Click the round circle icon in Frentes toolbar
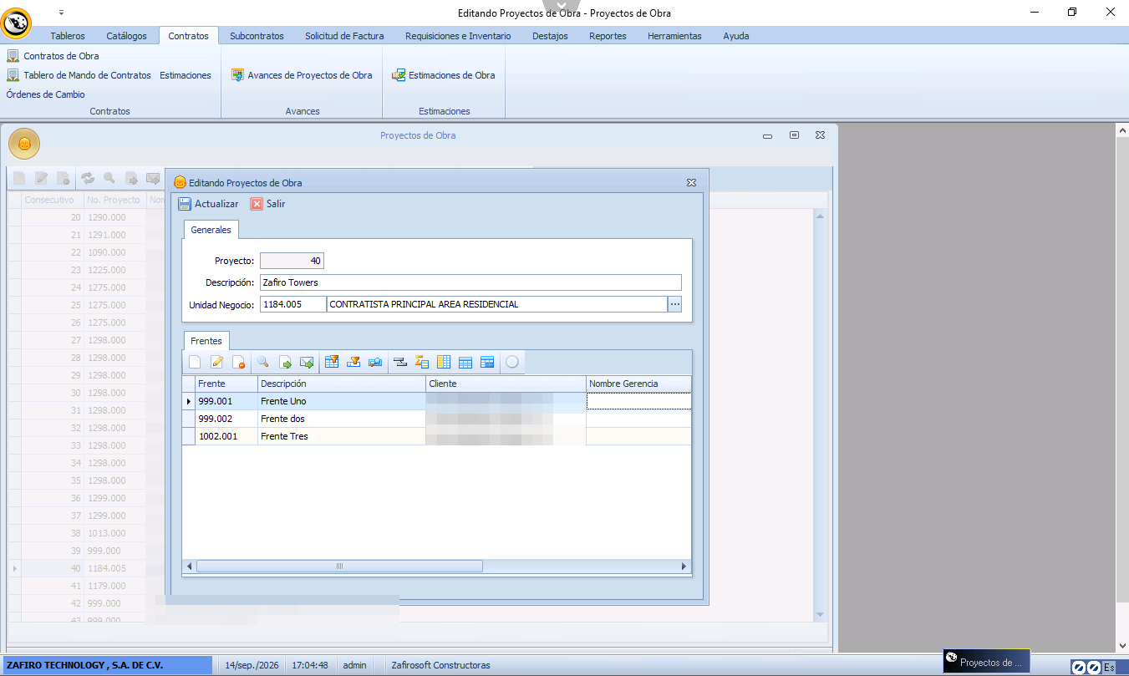 pos(512,362)
